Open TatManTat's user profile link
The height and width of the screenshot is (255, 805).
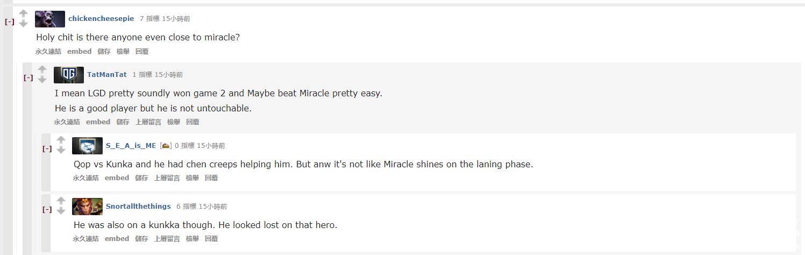[107, 74]
